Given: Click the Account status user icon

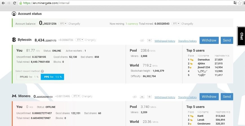Looking at the screenshot, I should pos(14,14).
